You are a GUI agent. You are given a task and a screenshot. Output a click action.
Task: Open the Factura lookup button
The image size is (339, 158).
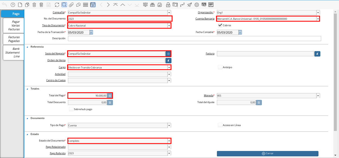click(318, 54)
